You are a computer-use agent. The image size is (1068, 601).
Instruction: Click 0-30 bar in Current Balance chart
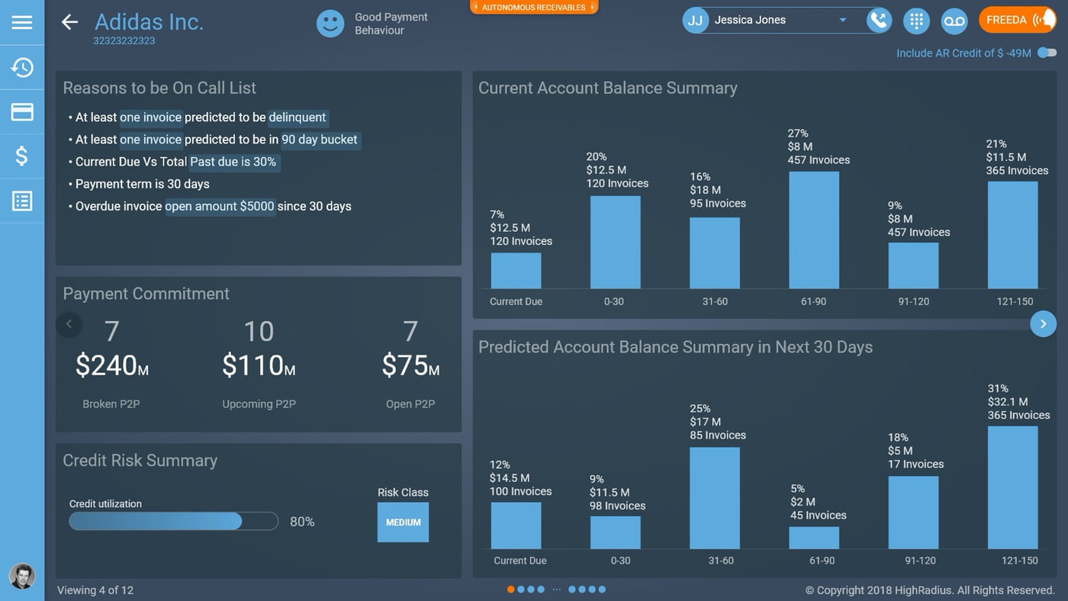coord(615,243)
